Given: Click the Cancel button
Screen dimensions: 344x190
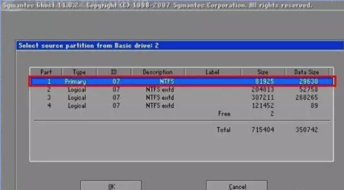Looking at the screenshot, I should (237, 186).
